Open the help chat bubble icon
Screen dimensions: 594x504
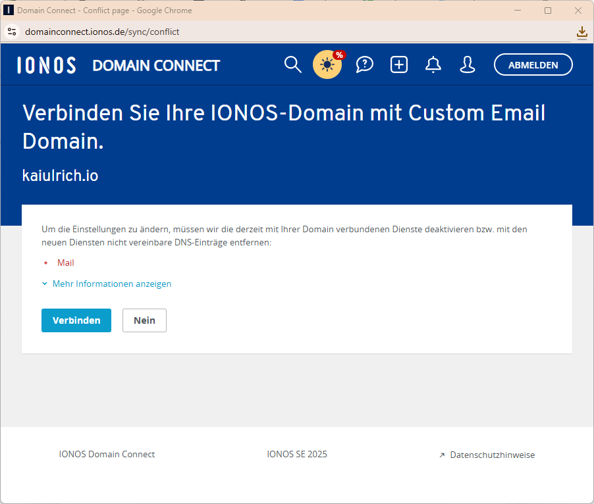coord(364,64)
